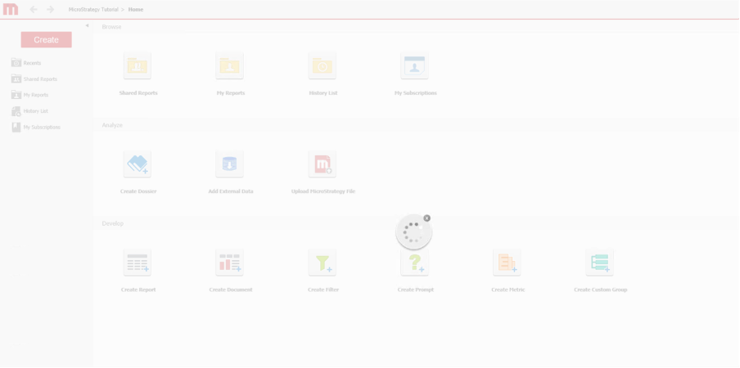
Task: Click Upload MicroStrategy File icon
Action: click(x=323, y=164)
